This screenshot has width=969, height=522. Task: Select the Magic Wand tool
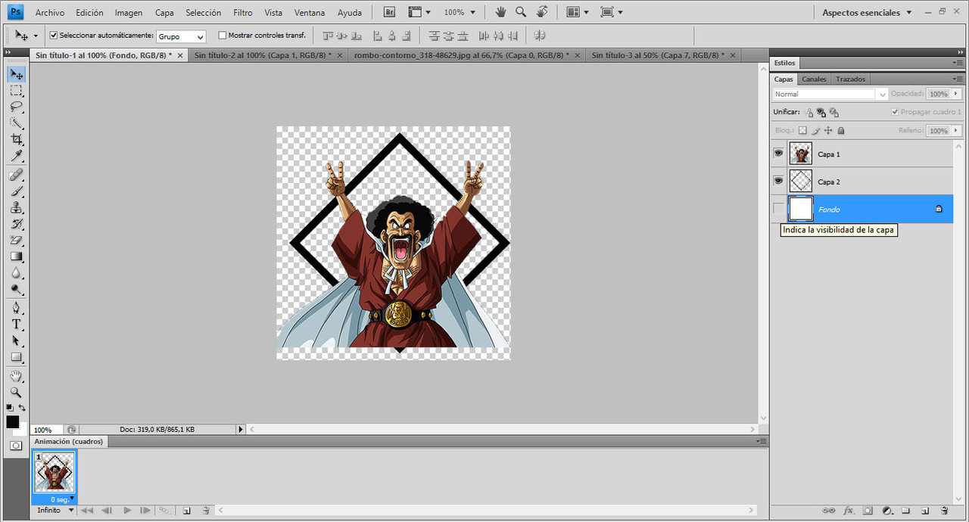click(16, 123)
